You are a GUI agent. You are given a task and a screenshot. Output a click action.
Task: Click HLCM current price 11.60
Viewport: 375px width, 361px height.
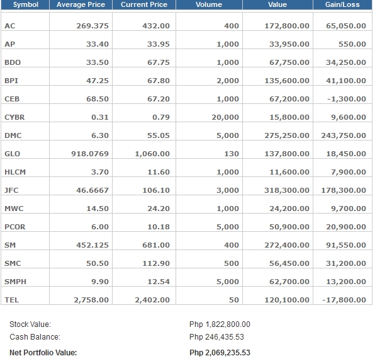tap(159, 172)
